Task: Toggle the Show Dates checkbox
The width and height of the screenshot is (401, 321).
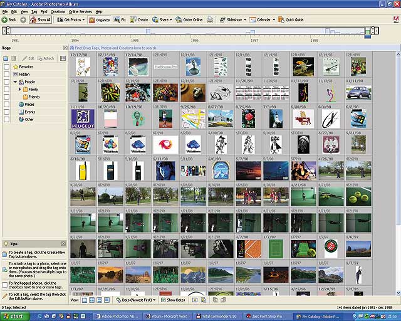Action: coord(164,300)
